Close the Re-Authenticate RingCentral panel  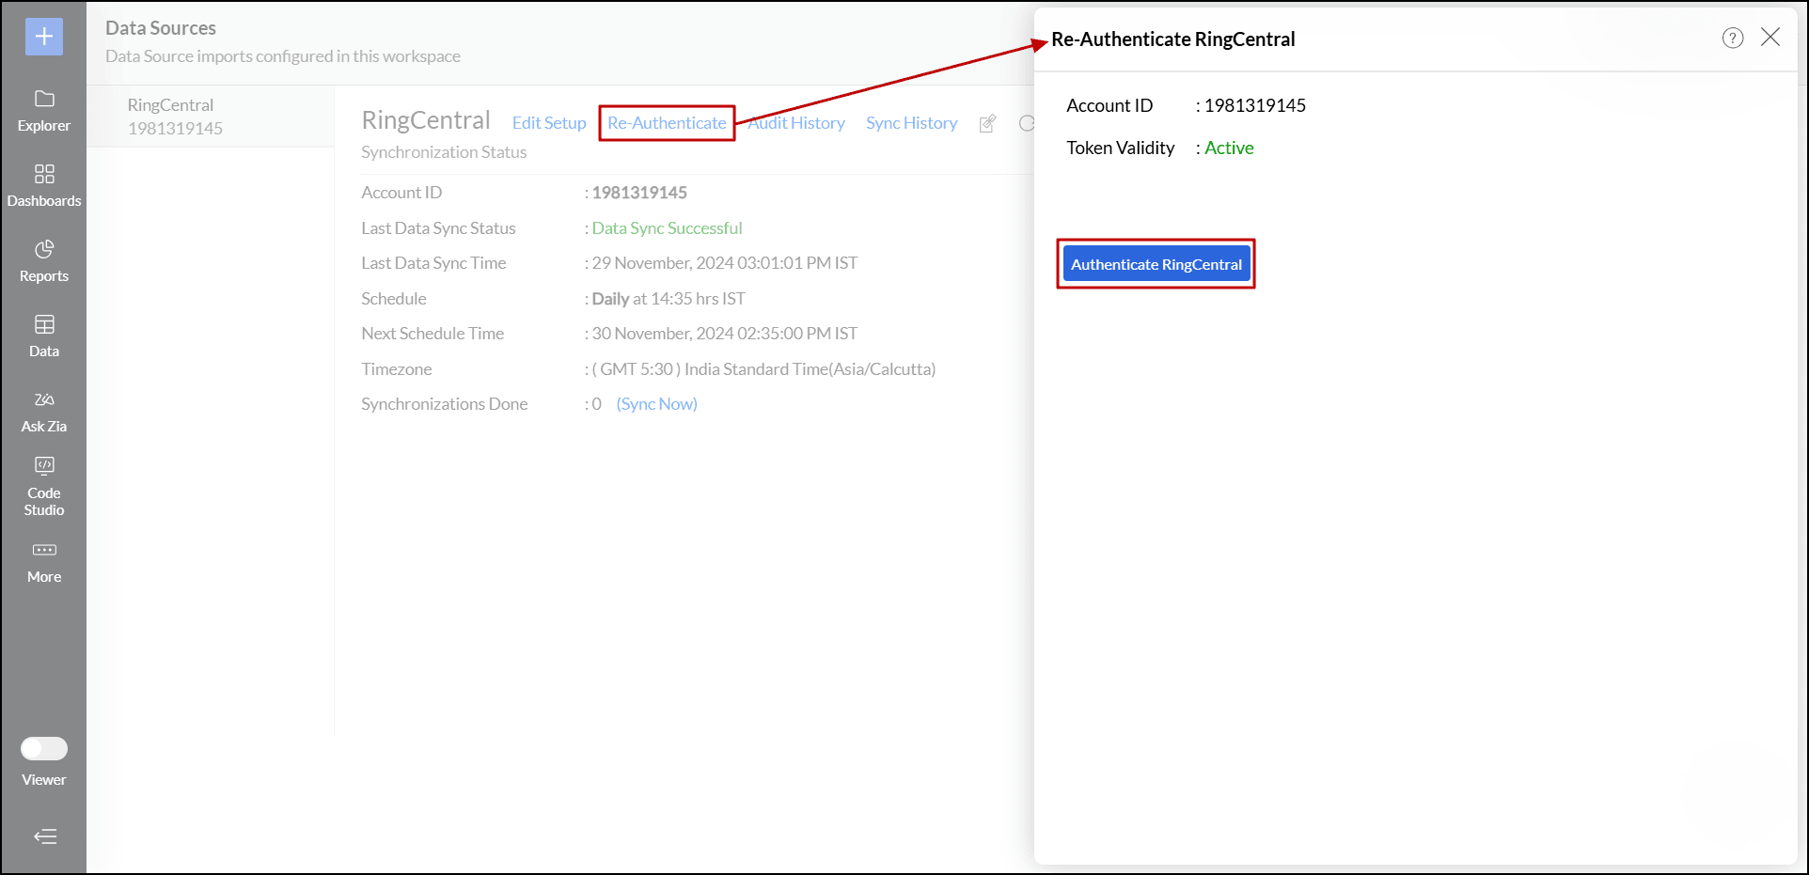coord(1770,37)
